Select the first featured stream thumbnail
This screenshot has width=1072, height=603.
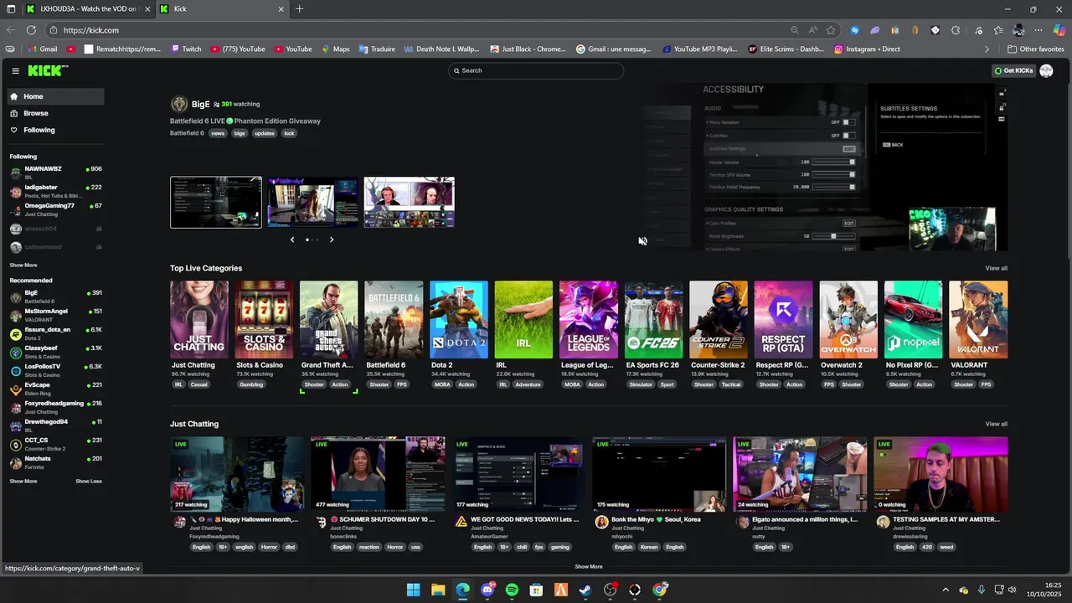[216, 202]
